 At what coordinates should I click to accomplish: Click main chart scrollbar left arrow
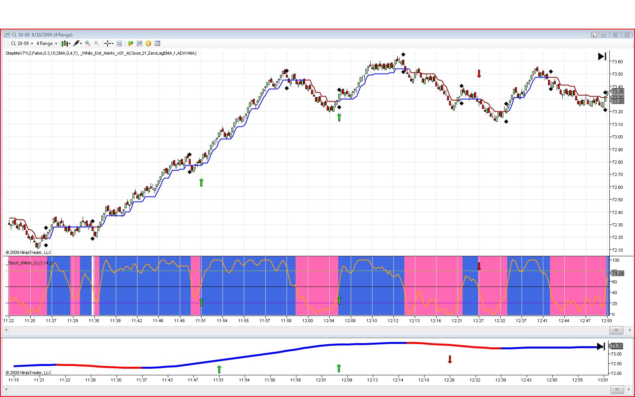(x=7, y=330)
